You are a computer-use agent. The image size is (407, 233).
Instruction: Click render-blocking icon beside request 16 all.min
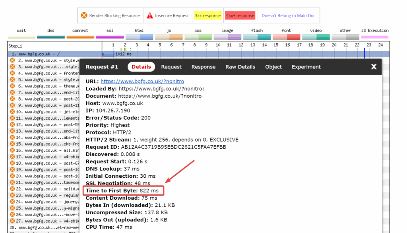tap(12, 150)
